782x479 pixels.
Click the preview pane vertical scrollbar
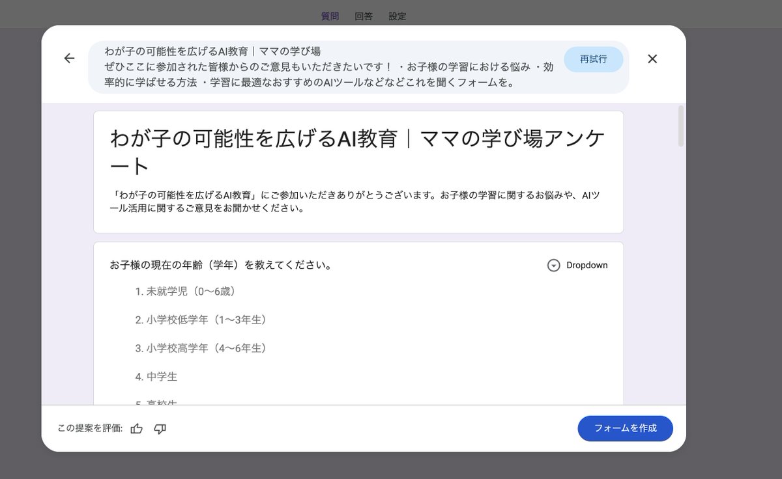click(x=681, y=125)
